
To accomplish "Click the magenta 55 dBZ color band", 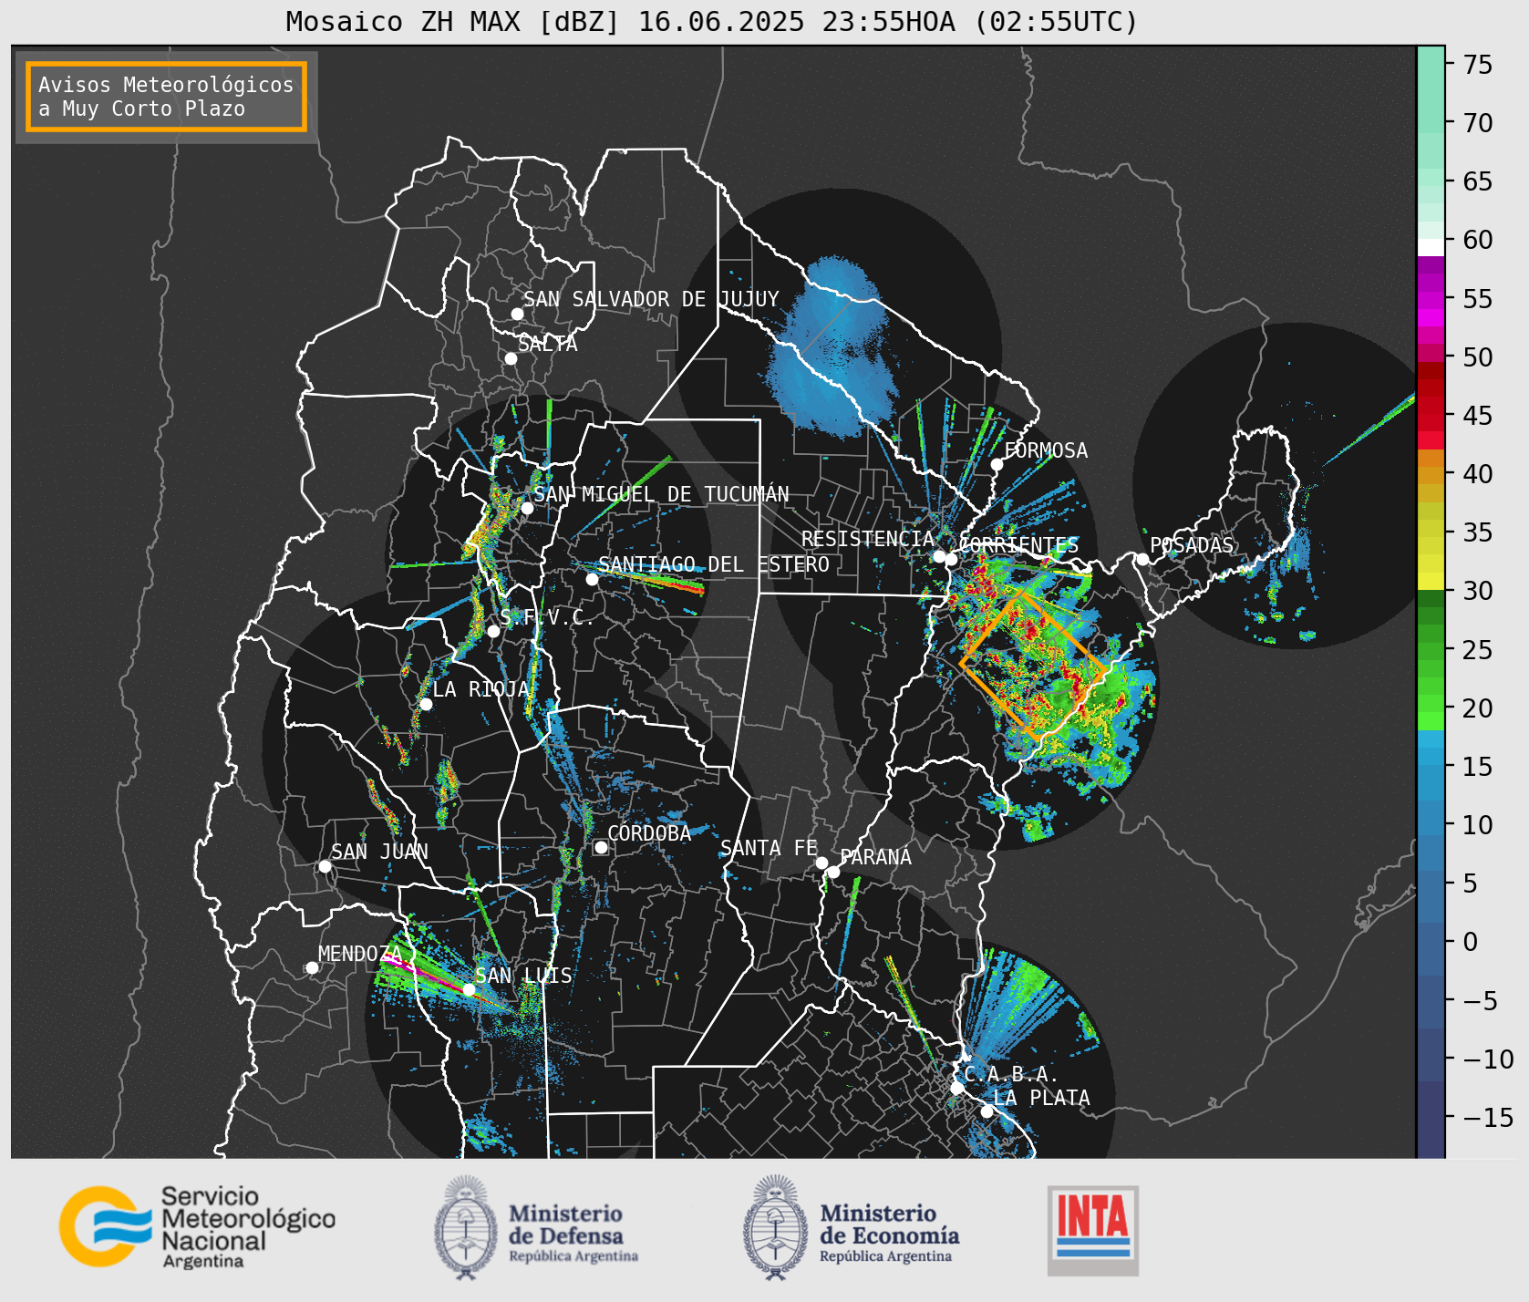I will click(x=1431, y=301).
